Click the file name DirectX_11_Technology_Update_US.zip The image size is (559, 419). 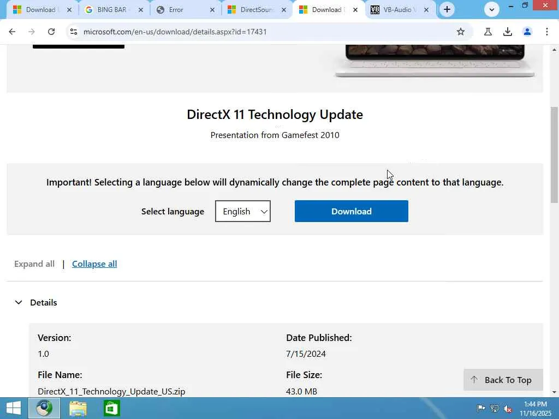point(111,391)
